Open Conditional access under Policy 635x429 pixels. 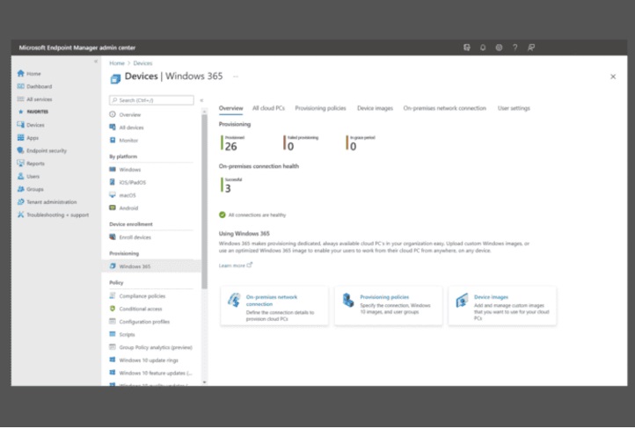135,309
